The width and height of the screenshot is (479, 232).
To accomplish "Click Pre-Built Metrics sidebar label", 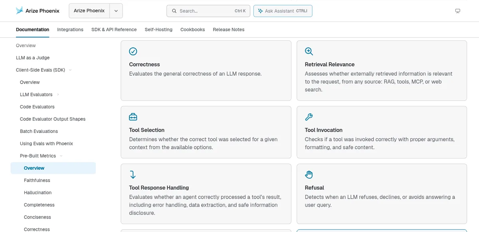I will click(x=38, y=156).
